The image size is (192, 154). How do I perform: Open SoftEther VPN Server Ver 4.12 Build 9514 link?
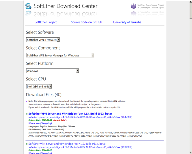pyautogui.click(x=67, y=144)
